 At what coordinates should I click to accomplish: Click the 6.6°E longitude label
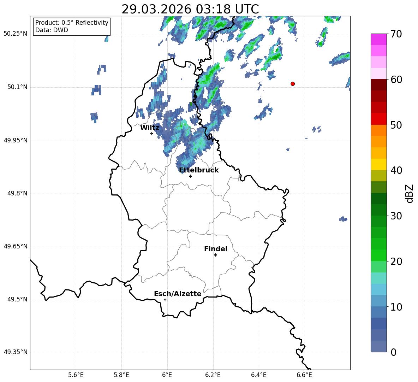point(304,375)
